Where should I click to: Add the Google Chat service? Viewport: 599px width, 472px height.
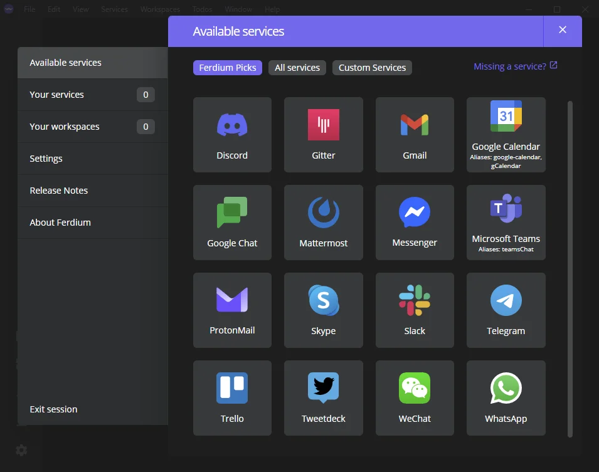(232, 223)
